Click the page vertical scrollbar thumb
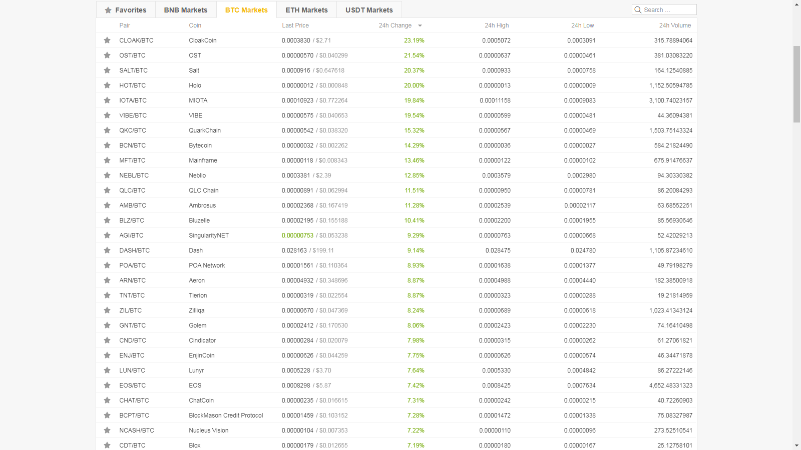The height and width of the screenshot is (450, 801). [x=796, y=84]
